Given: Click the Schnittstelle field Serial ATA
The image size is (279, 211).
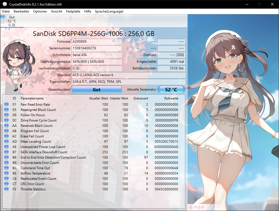Looking at the screenshot, I should click(x=97, y=55).
